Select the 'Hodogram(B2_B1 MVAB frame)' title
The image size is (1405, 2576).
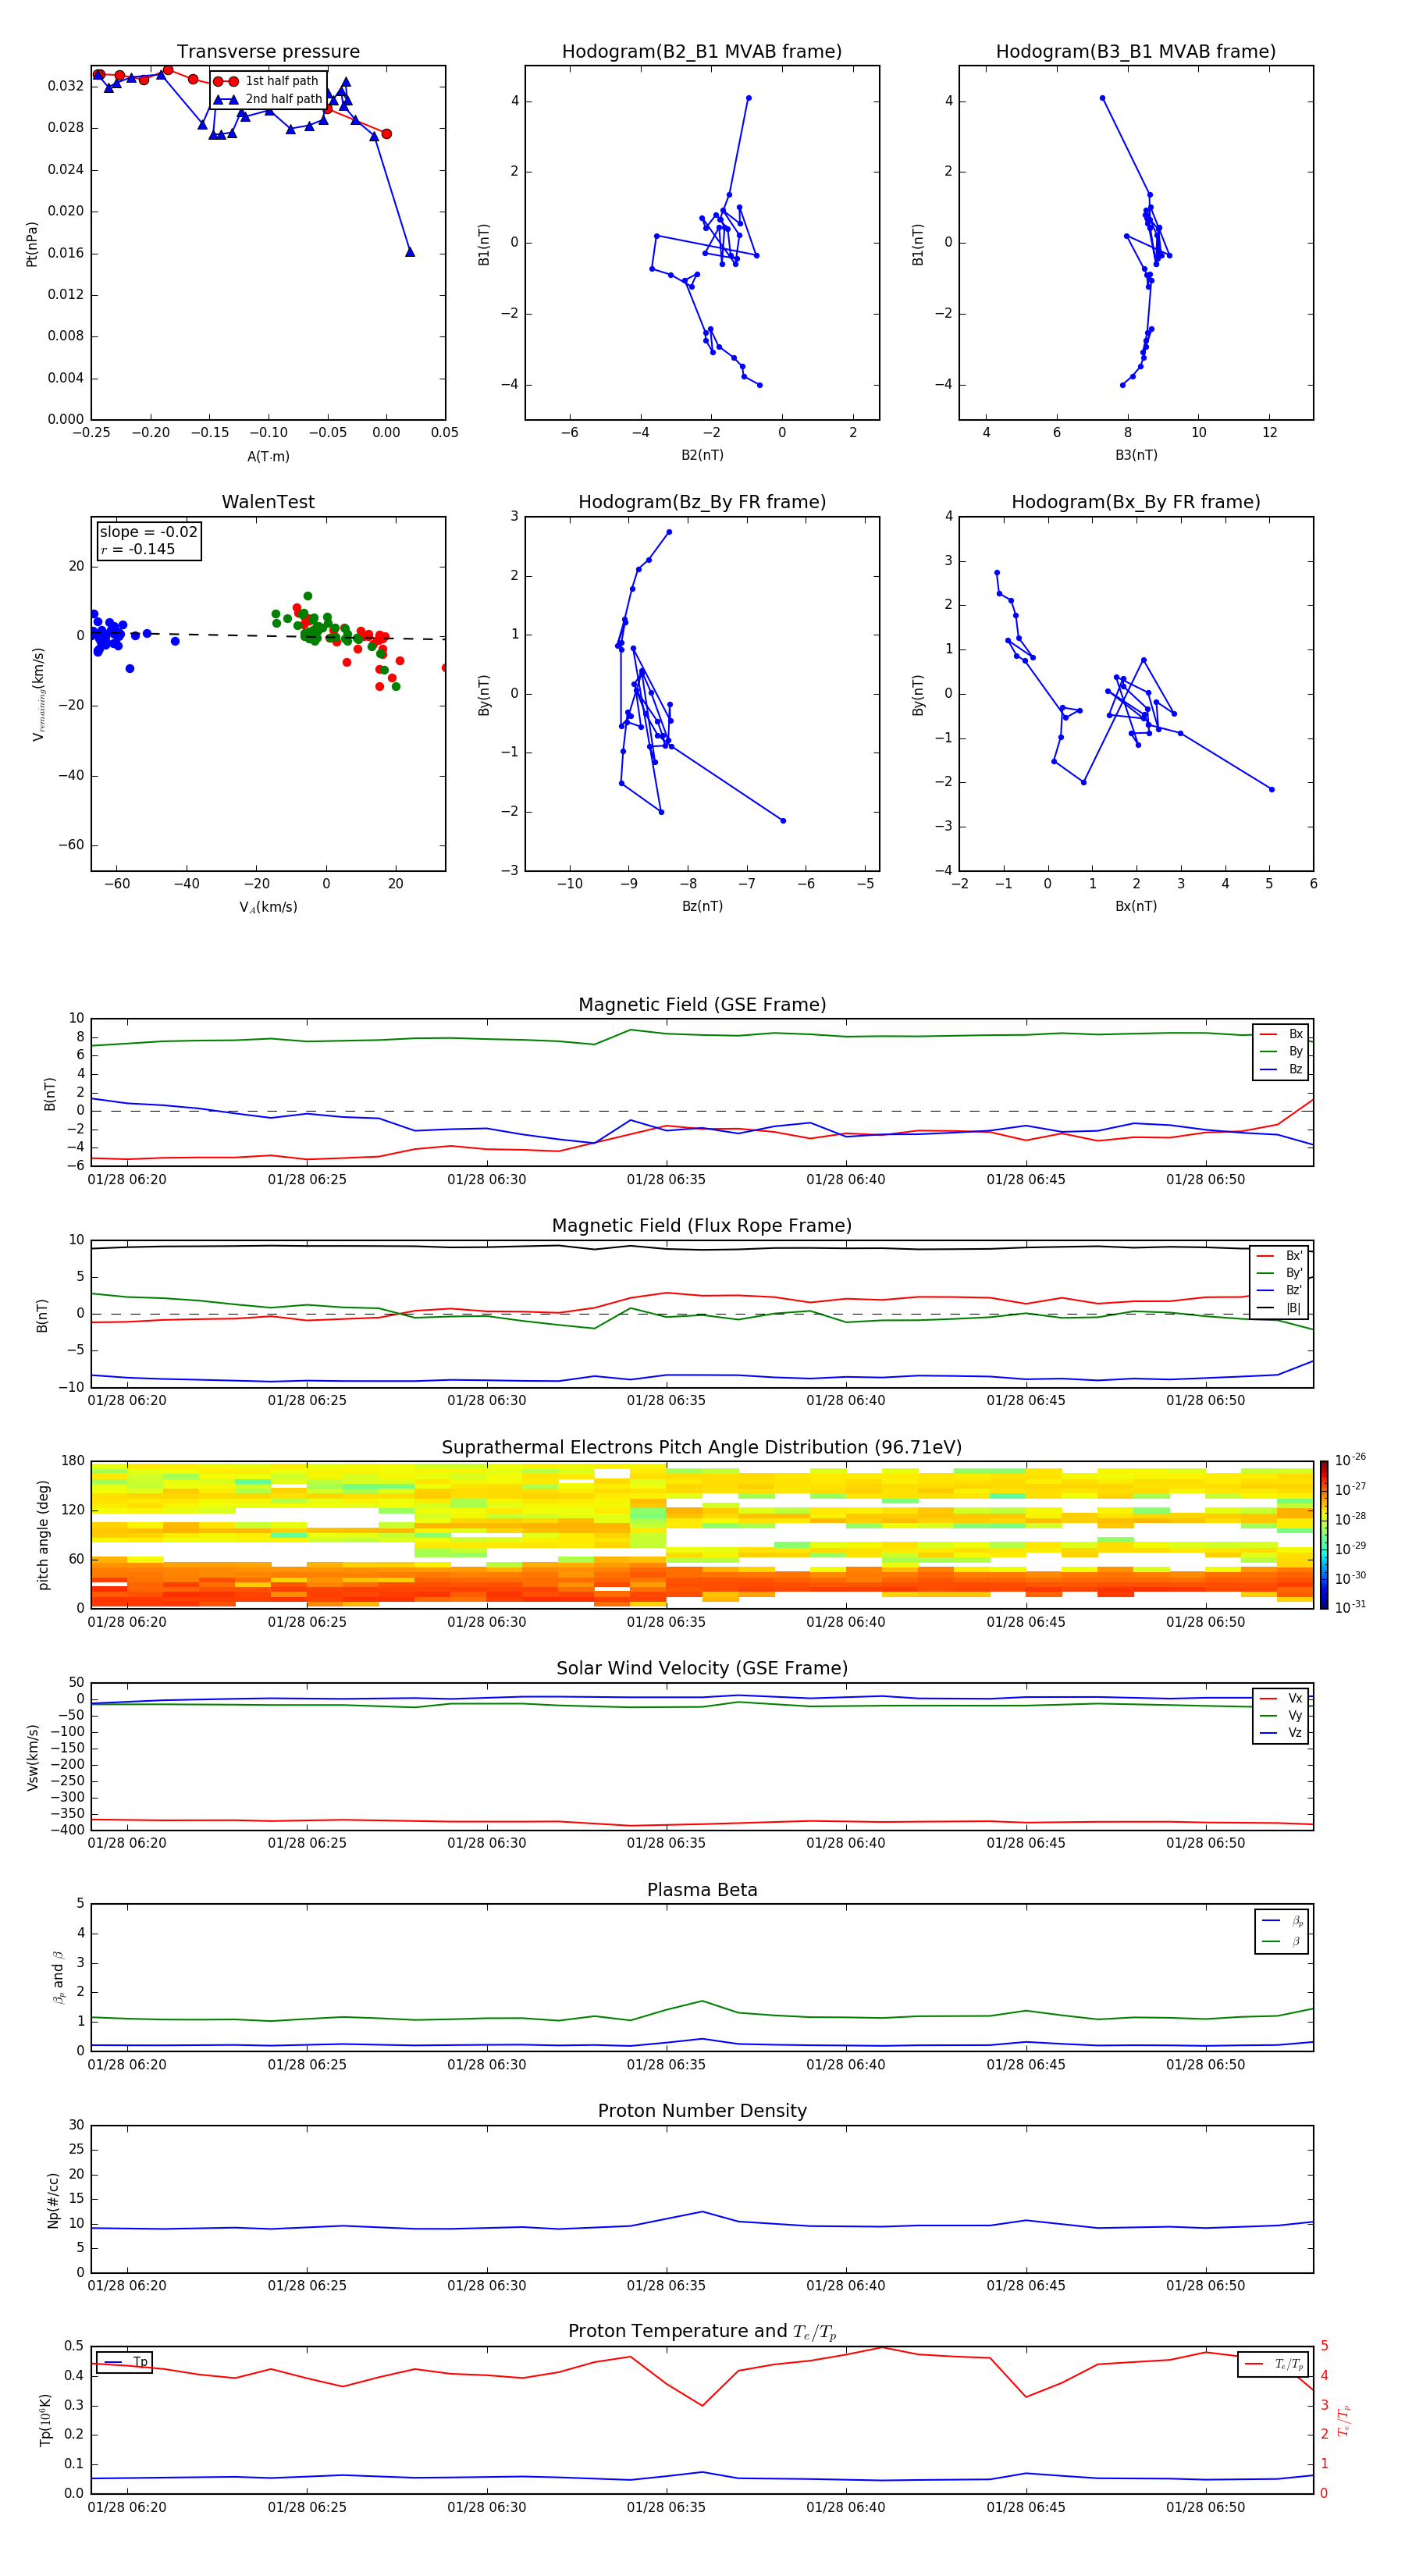702,52
